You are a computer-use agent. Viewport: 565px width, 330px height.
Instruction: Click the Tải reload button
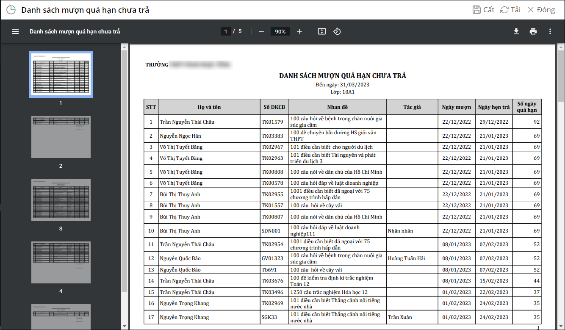point(510,10)
